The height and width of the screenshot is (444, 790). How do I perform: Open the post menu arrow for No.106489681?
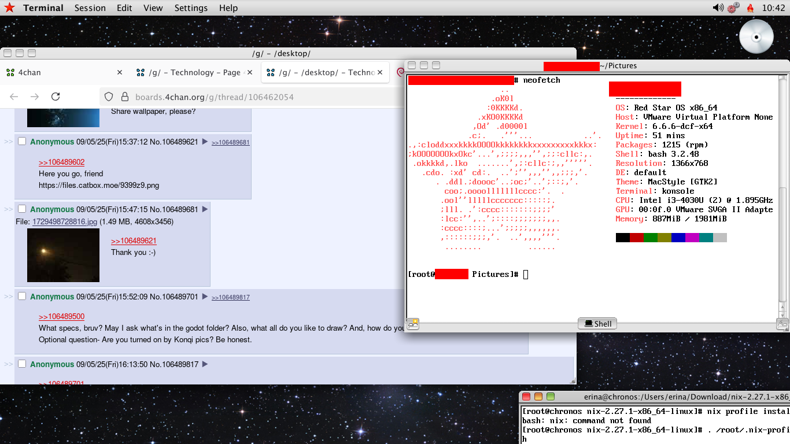click(205, 209)
